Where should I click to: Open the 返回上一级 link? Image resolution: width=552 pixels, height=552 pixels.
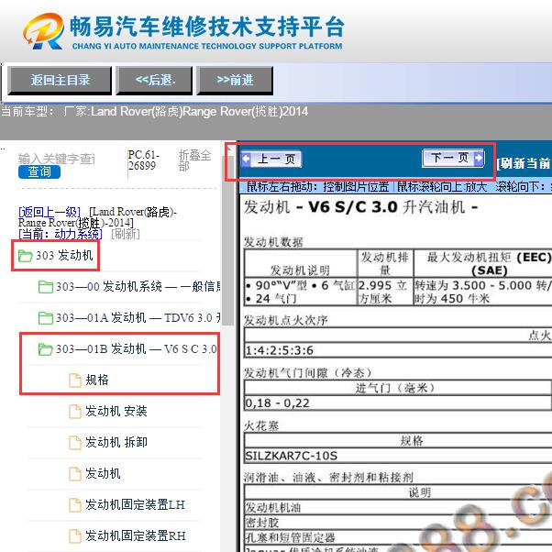(x=50, y=212)
